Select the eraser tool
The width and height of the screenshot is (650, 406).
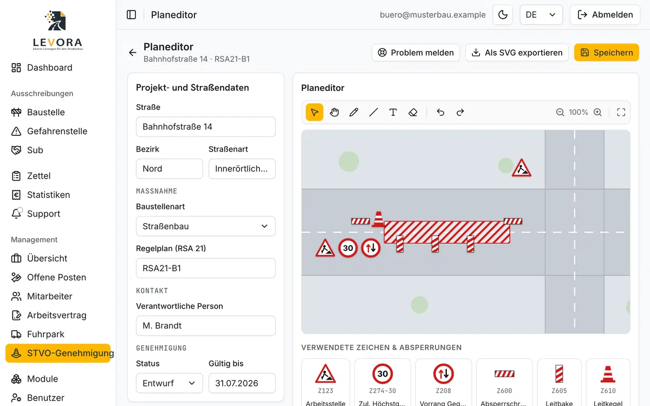413,112
